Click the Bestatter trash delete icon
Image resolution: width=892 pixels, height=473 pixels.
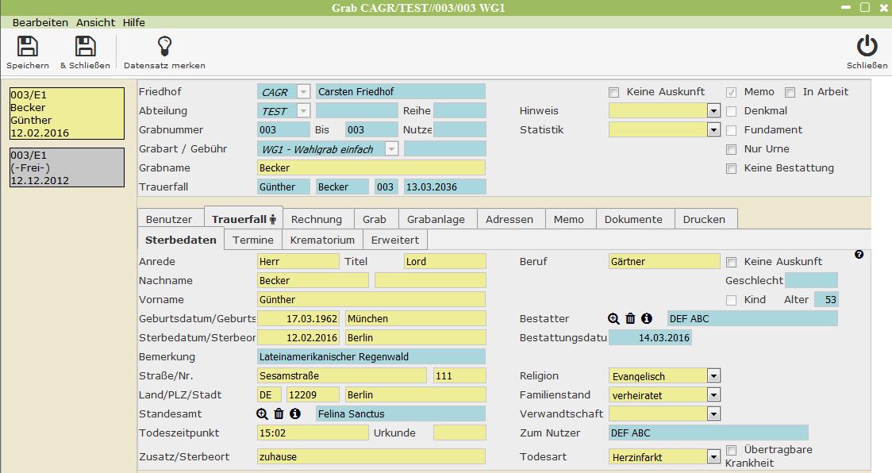(x=630, y=318)
